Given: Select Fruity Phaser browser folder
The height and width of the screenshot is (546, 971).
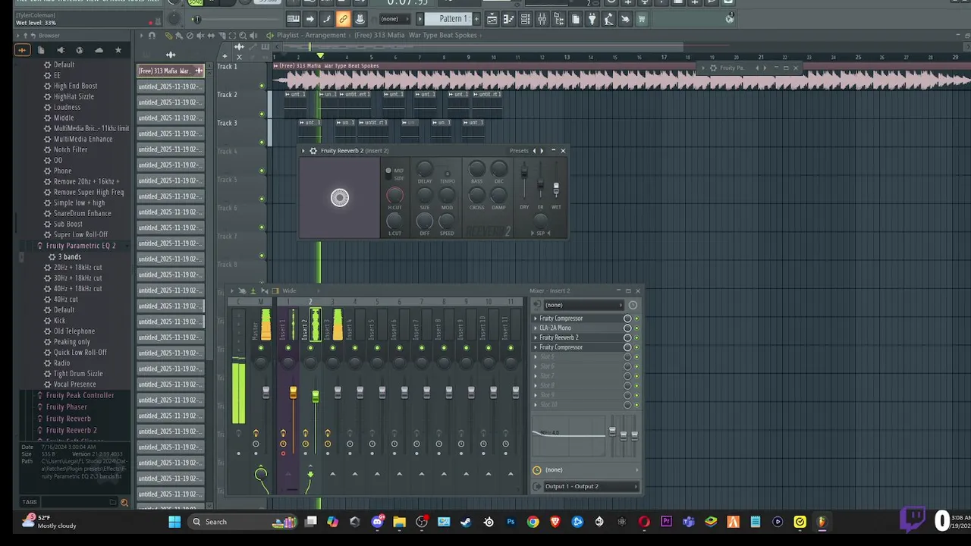Looking at the screenshot, I should click(x=67, y=406).
